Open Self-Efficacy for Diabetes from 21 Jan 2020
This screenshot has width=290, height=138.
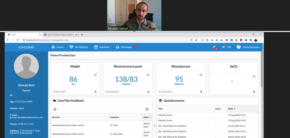(x=207, y=126)
